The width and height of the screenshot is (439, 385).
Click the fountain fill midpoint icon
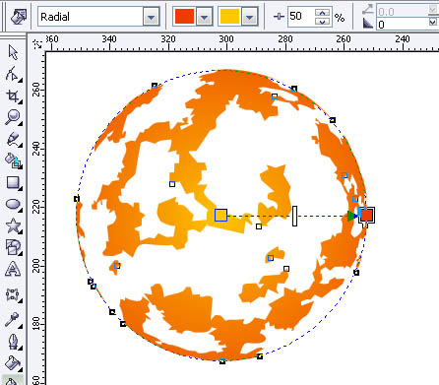pos(279,16)
